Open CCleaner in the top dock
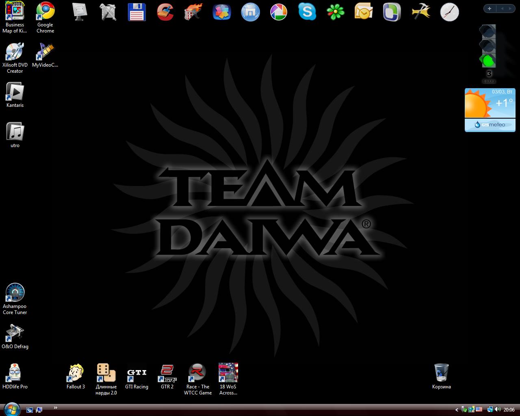 (165, 12)
